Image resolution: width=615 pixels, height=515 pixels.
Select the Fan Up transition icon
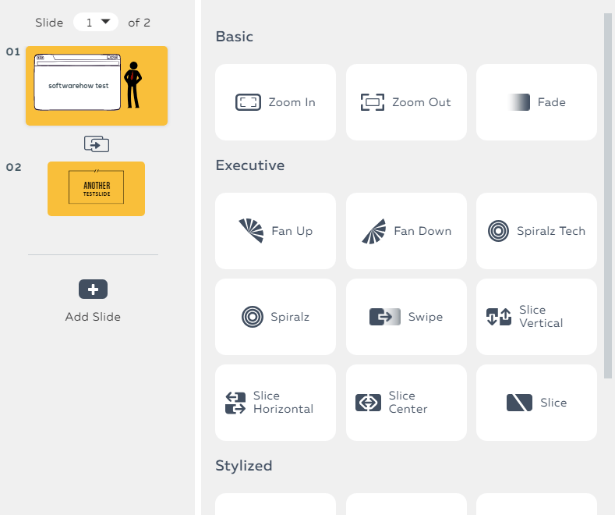pos(252,231)
